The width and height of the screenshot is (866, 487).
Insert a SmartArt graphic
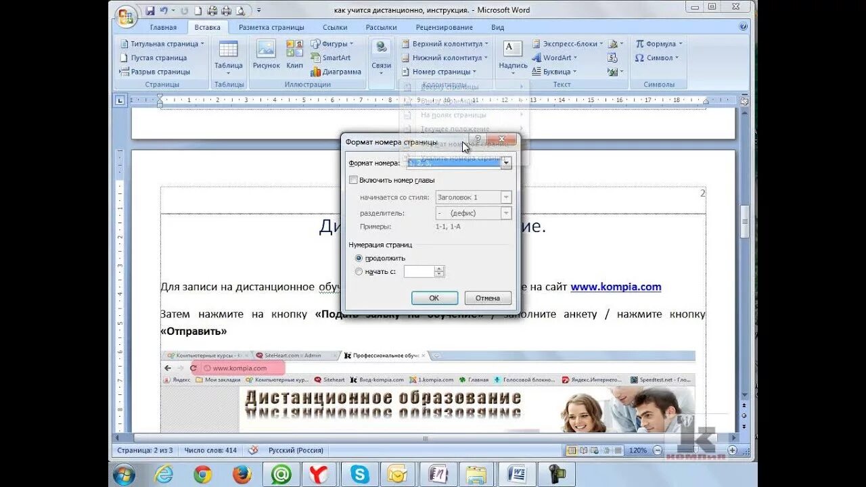(331, 57)
